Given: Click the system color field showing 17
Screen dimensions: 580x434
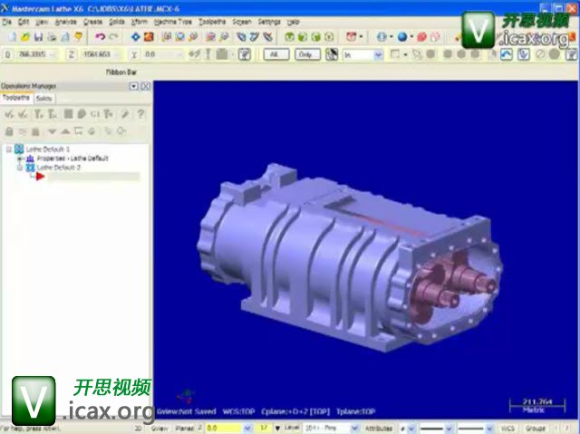Looking at the screenshot, I should pos(264,428).
